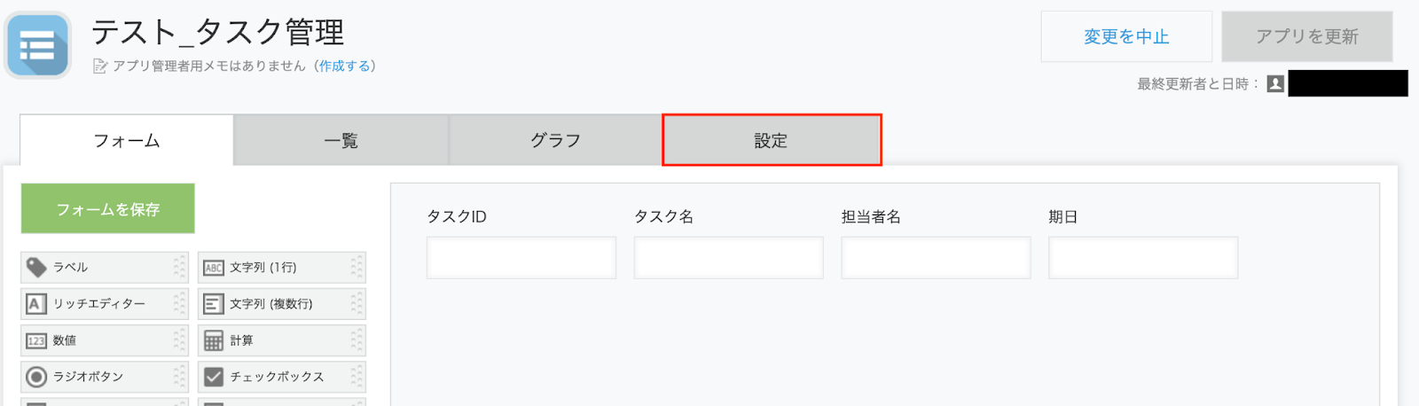1419x406 pixels.
Task: Click the 期日 input field
Action: 1143,258
